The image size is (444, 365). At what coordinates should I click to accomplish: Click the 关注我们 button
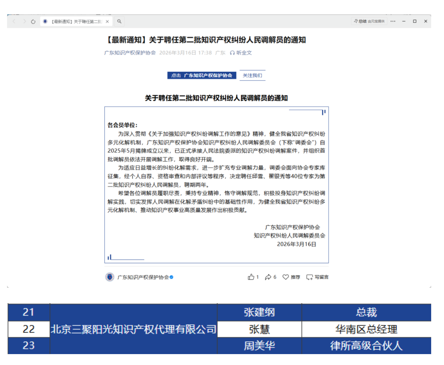(252, 75)
